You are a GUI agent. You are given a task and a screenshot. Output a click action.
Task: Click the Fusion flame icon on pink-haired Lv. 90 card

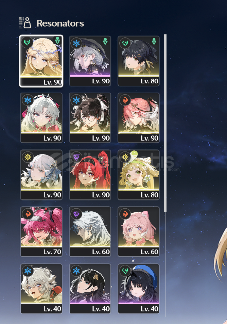125,100
